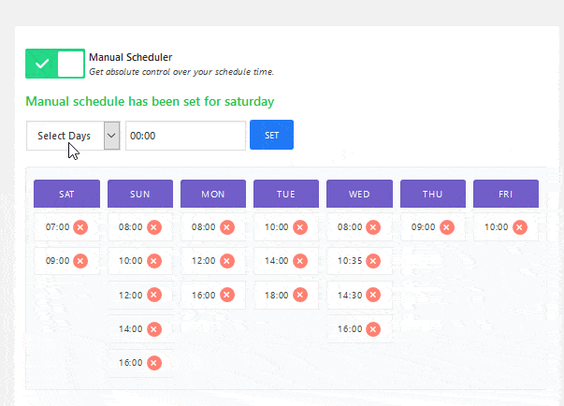The image size is (564, 406).
Task: Click the 09:00 time text under THU
Action: pyautogui.click(x=424, y=227)
